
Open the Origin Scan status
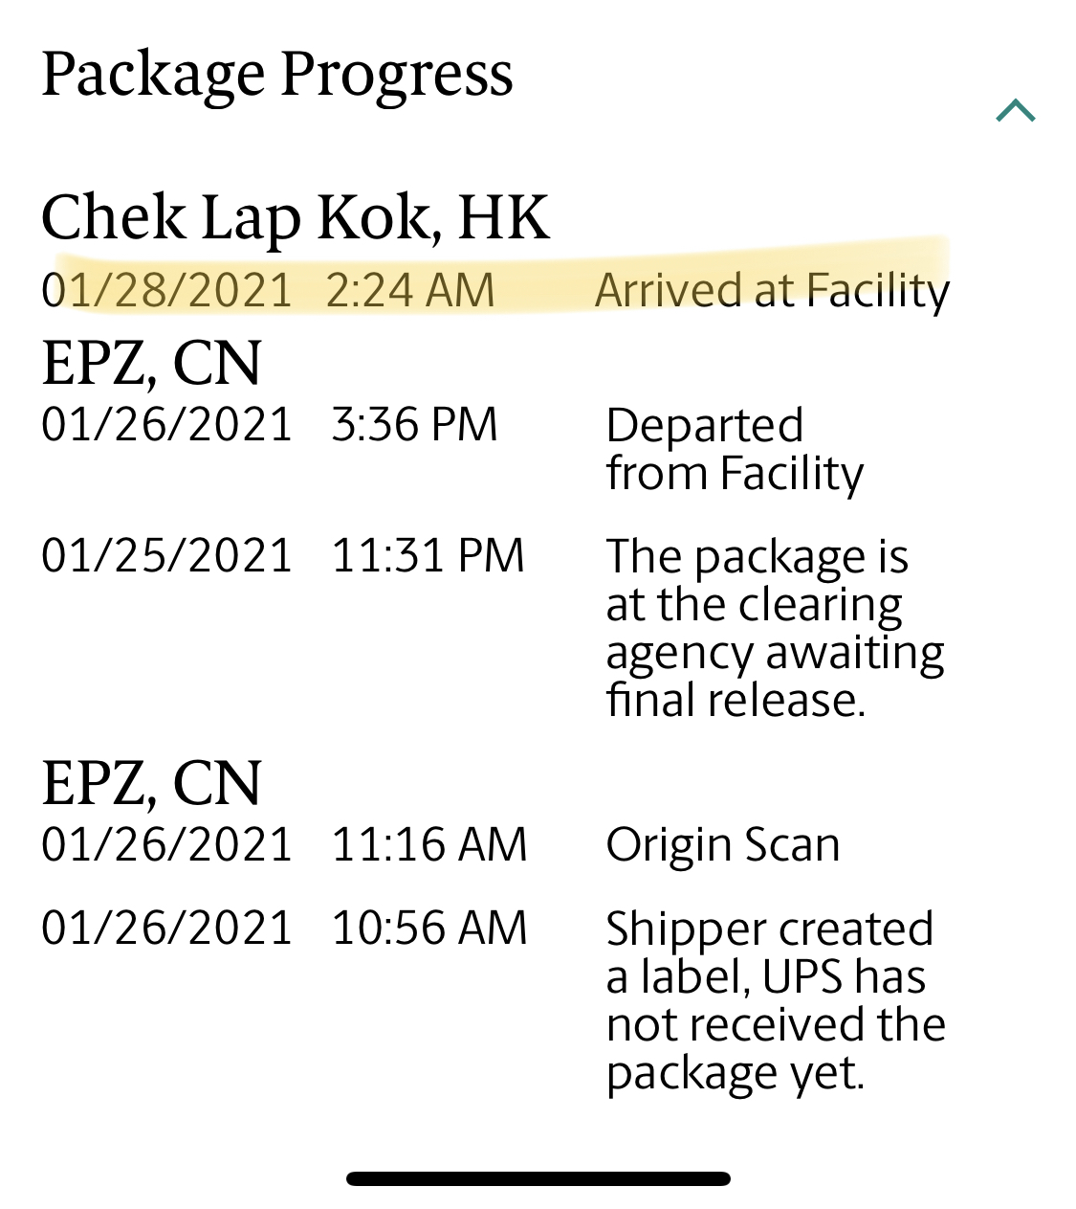click(x=723, y=844)
